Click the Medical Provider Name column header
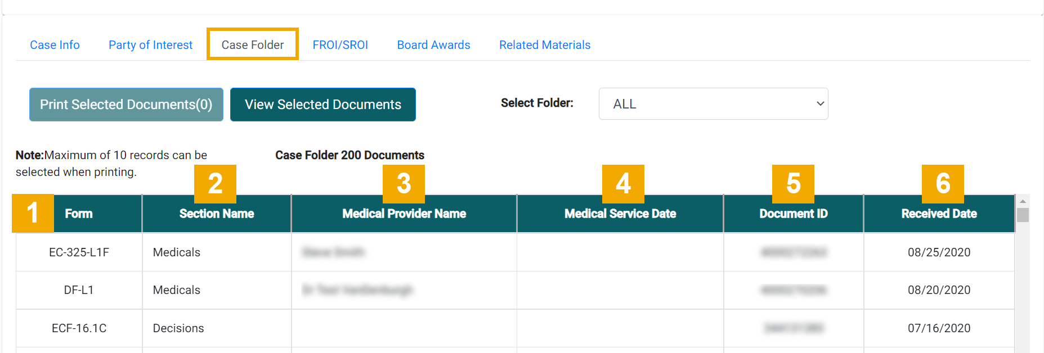Image resolution: width=1044 pixels, height=353 pixels. (x=404, y=214)
